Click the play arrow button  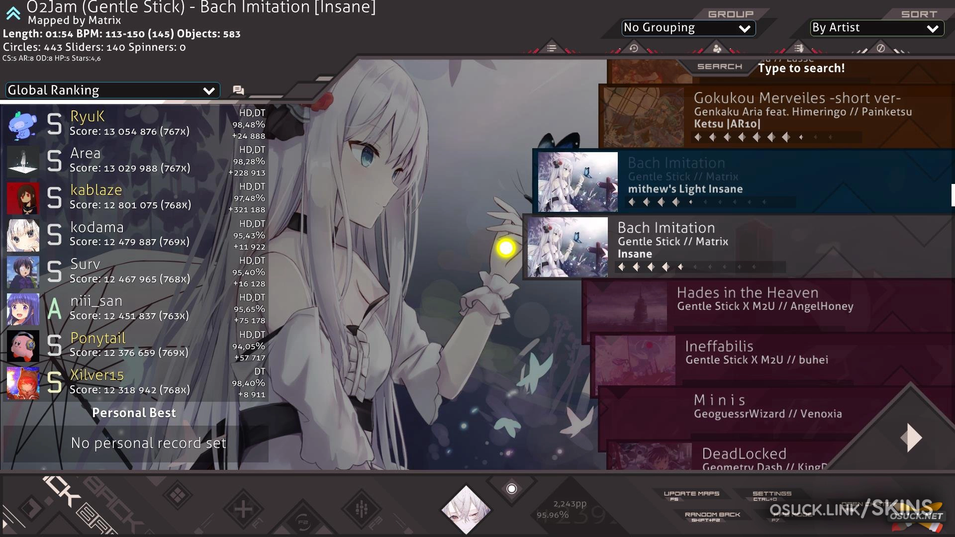(911, 438)
